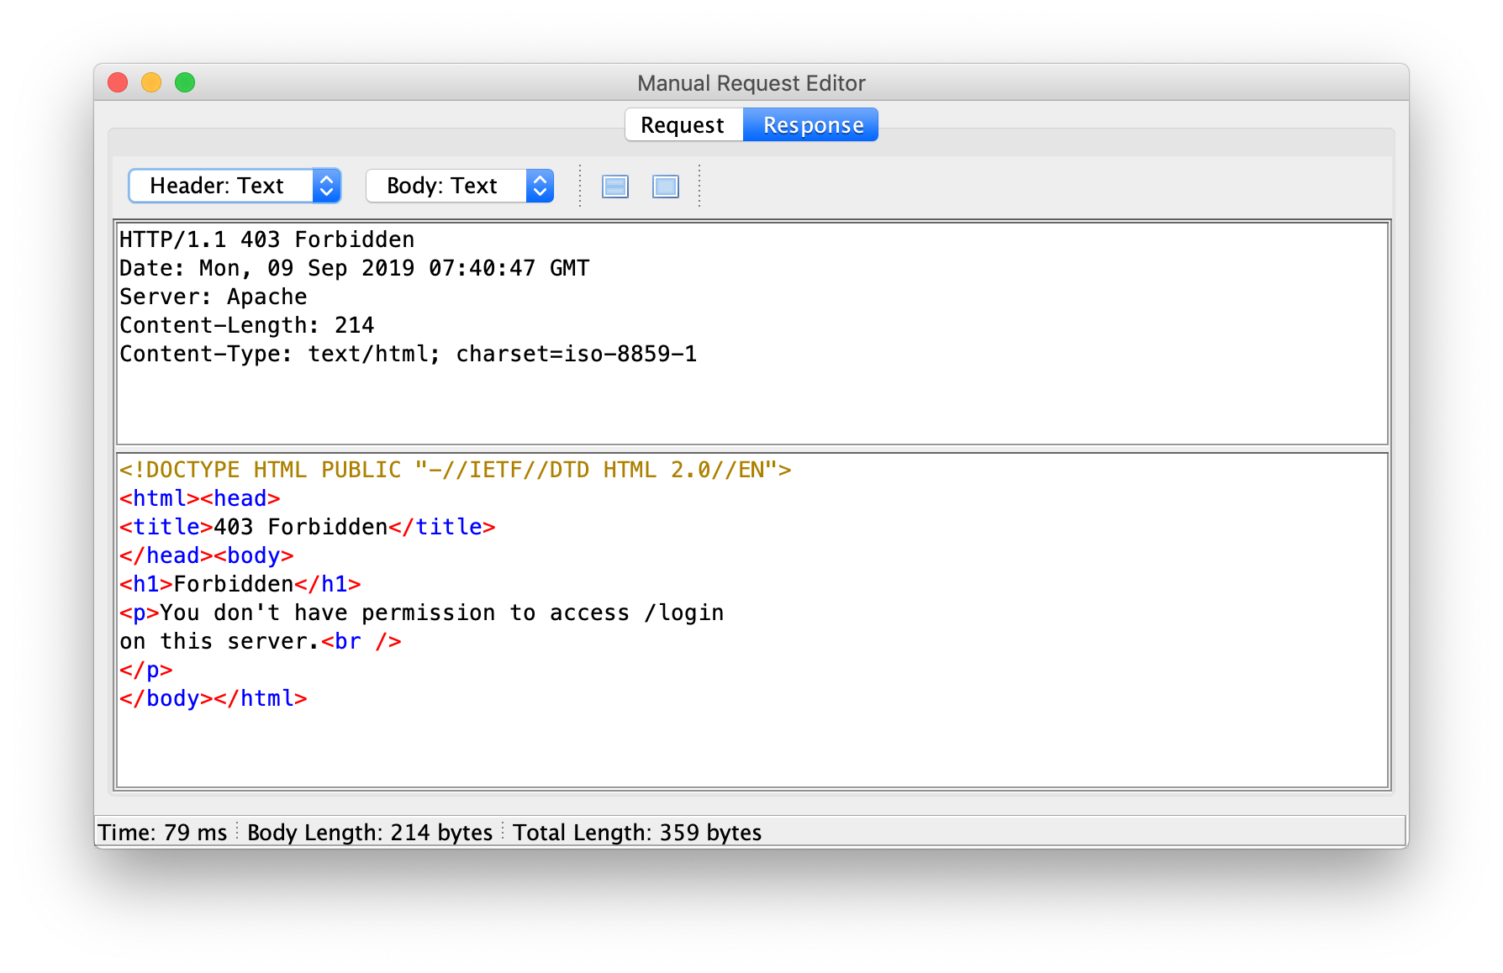
Task: Click the Manual Request Editor title bar
Action: [x=751, y=82]
